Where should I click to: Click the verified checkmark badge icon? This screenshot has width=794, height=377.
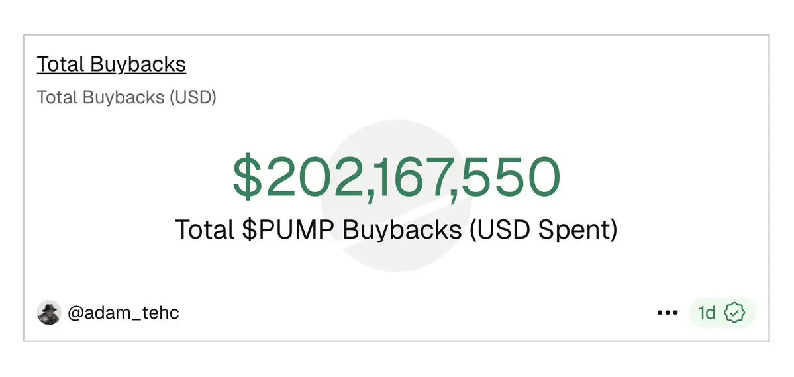click(734, 313)
